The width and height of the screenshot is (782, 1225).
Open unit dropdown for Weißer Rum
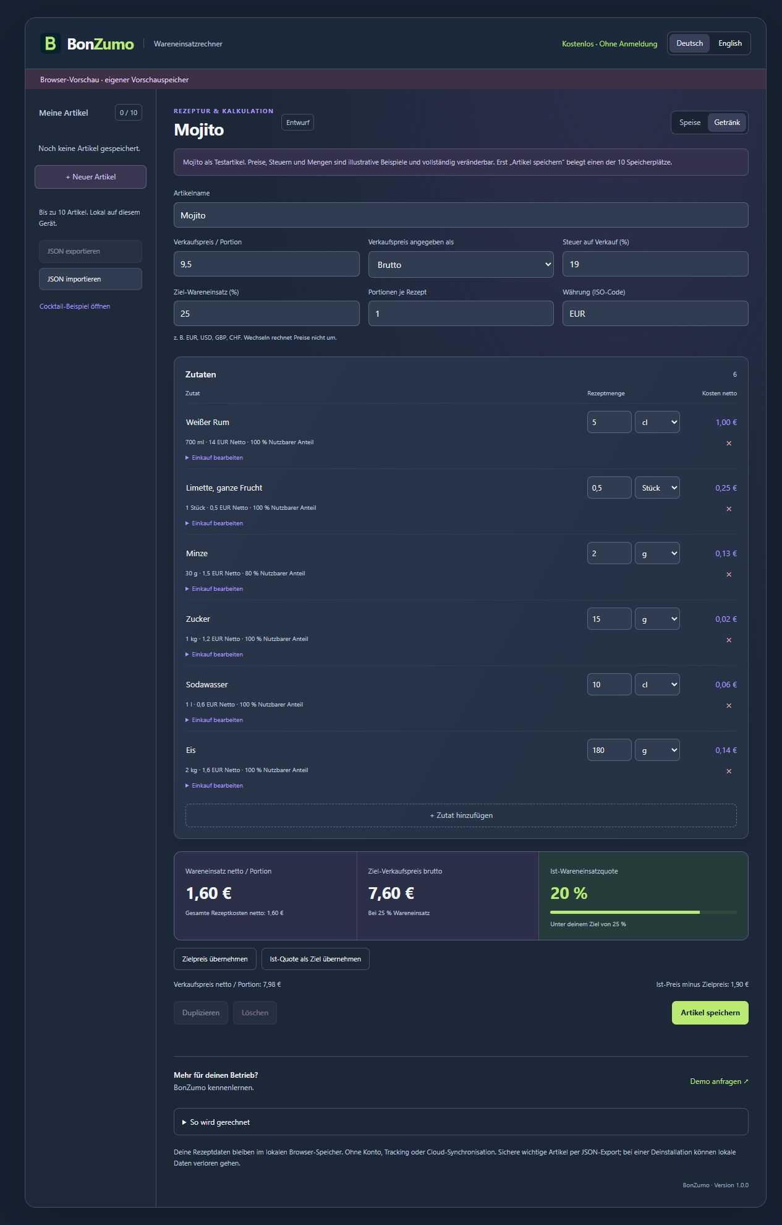(657, 422)
